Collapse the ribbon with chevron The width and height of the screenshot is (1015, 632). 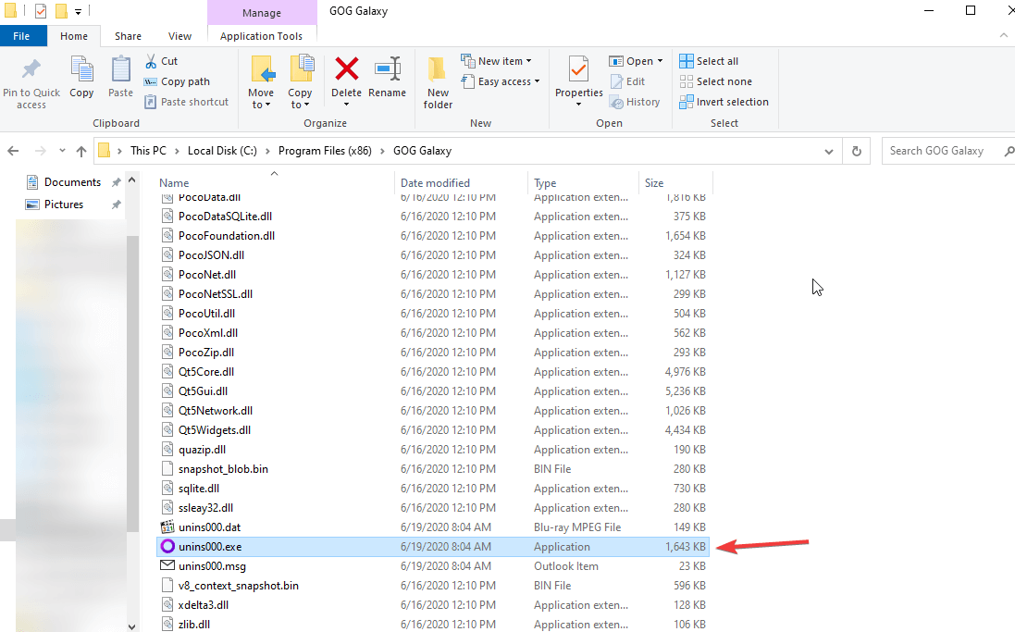[1003, 36]
